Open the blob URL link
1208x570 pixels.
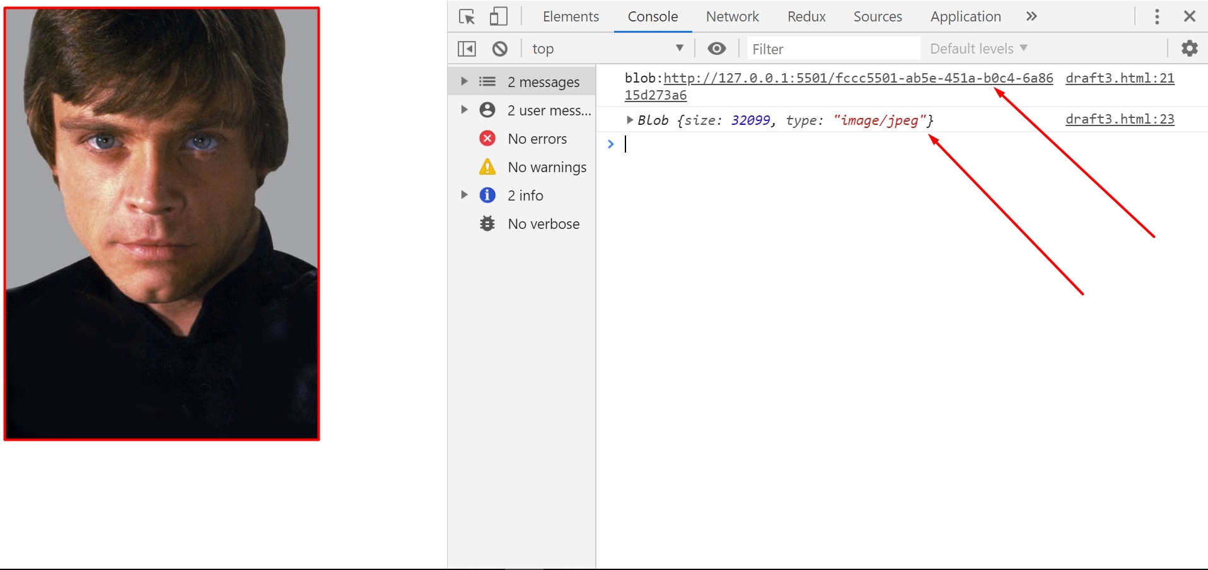coord(857,78)
